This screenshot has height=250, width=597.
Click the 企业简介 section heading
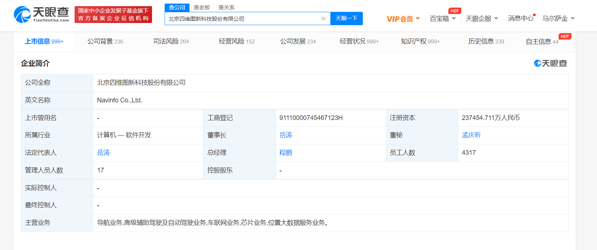pyautogui.click(x=35, y=64)
